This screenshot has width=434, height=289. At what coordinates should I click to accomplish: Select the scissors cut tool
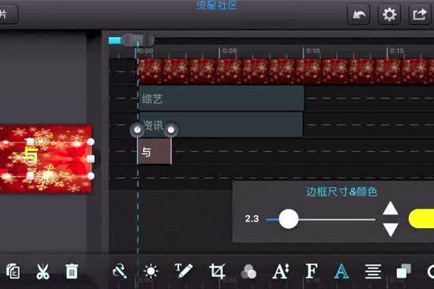pyautogui.click(x=43, y=271)
